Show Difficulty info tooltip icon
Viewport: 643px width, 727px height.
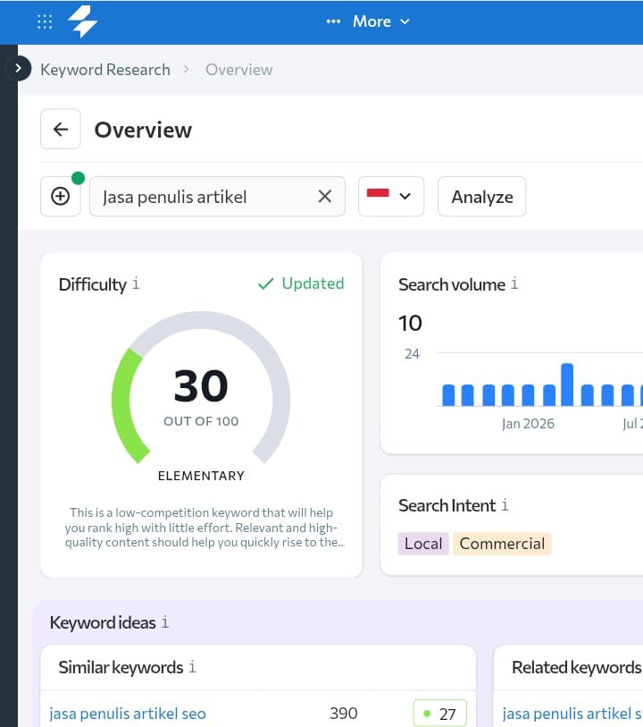[x=136, y=283]
